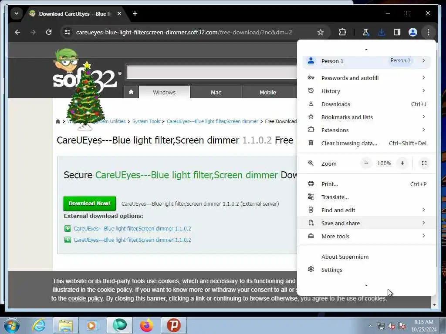Close the Download CareUEyes tab
Image resolution: width=446 pixels, height=334 pixels.
(119, 13)
